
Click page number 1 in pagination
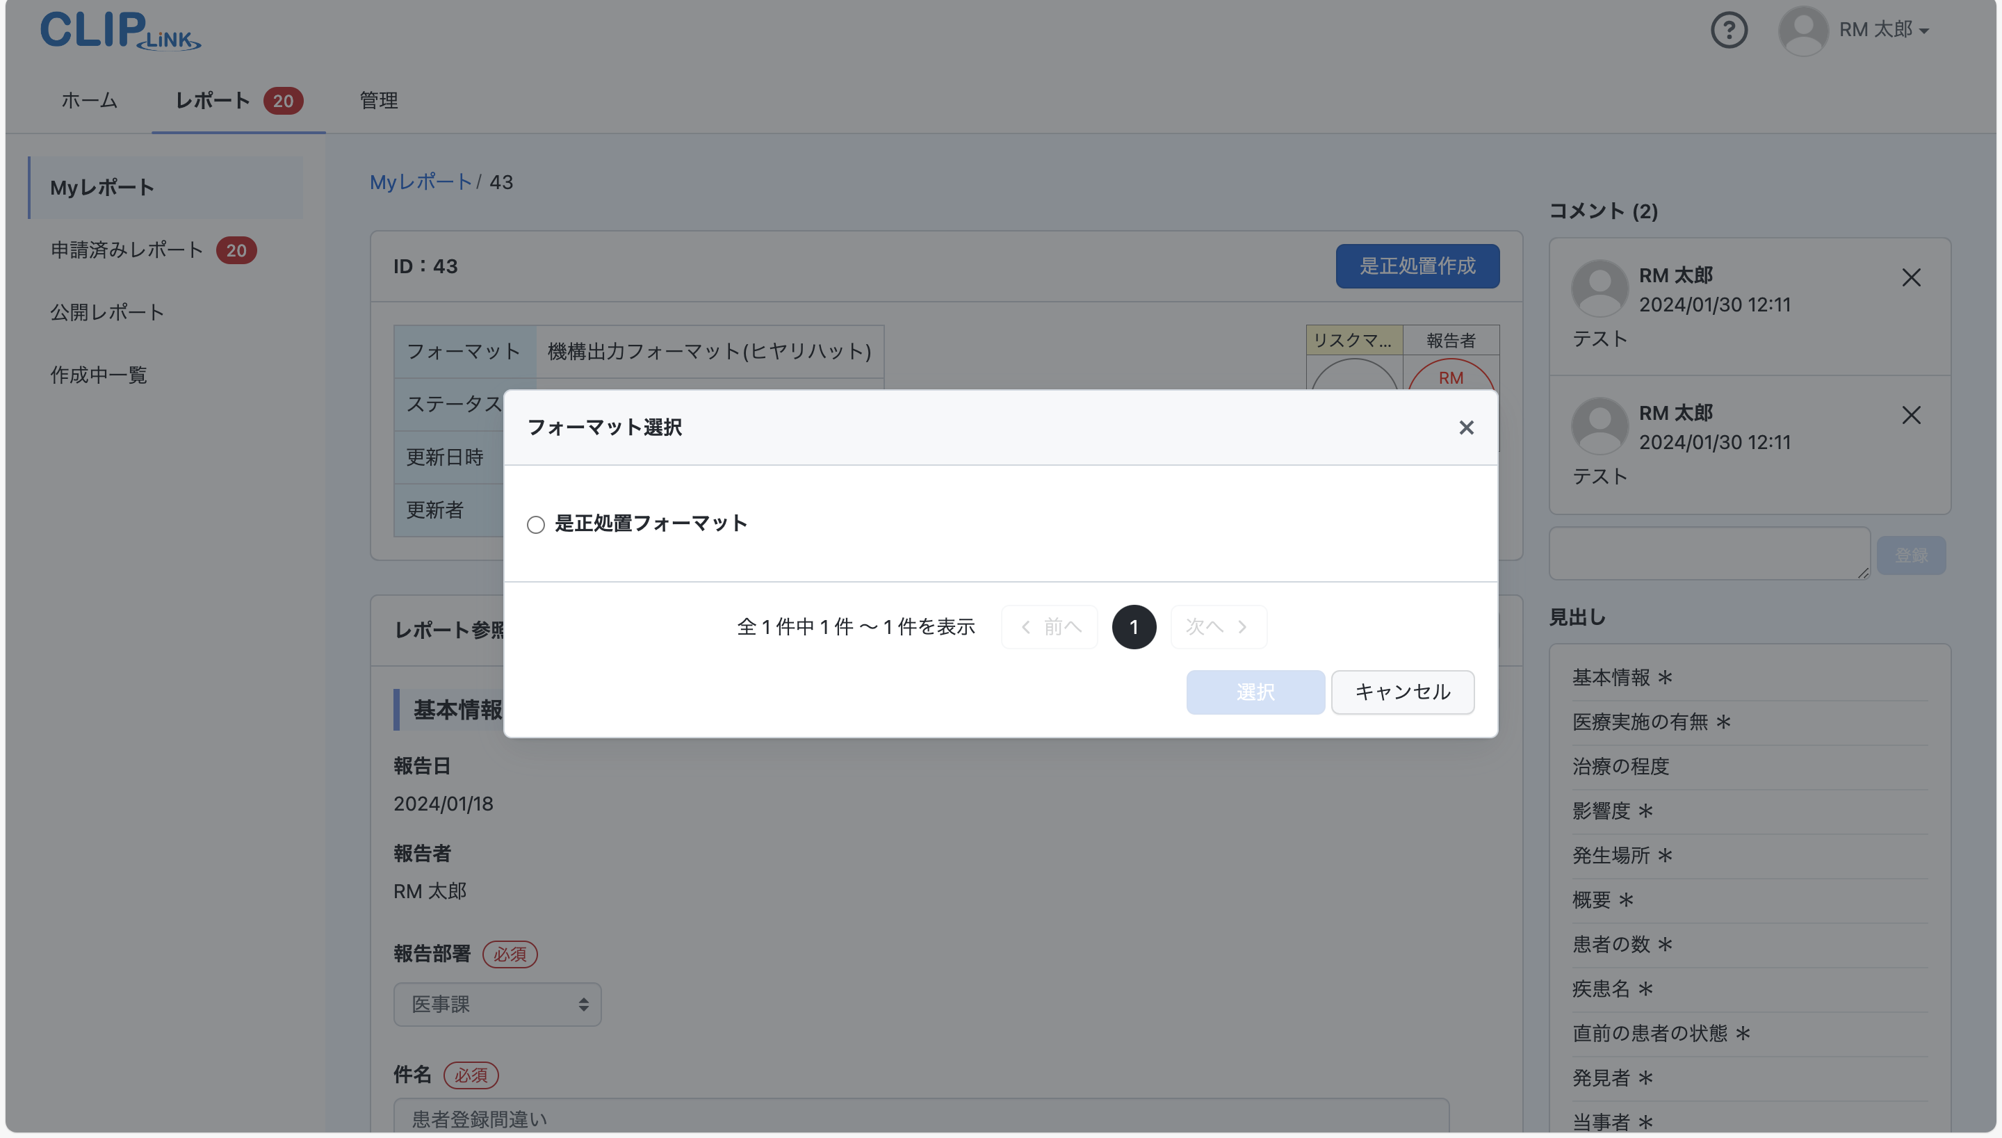(x=1134, y=627)
